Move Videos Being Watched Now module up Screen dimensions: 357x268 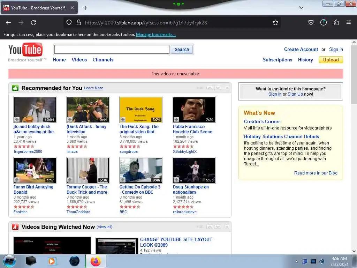(210, 227)
